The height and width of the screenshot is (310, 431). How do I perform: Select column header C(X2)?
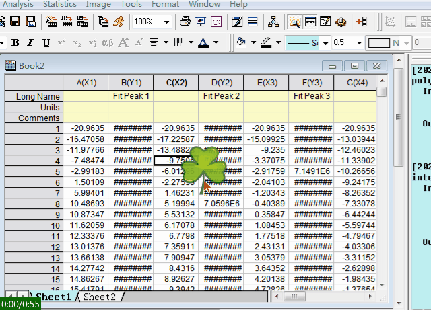pos(176,83)
